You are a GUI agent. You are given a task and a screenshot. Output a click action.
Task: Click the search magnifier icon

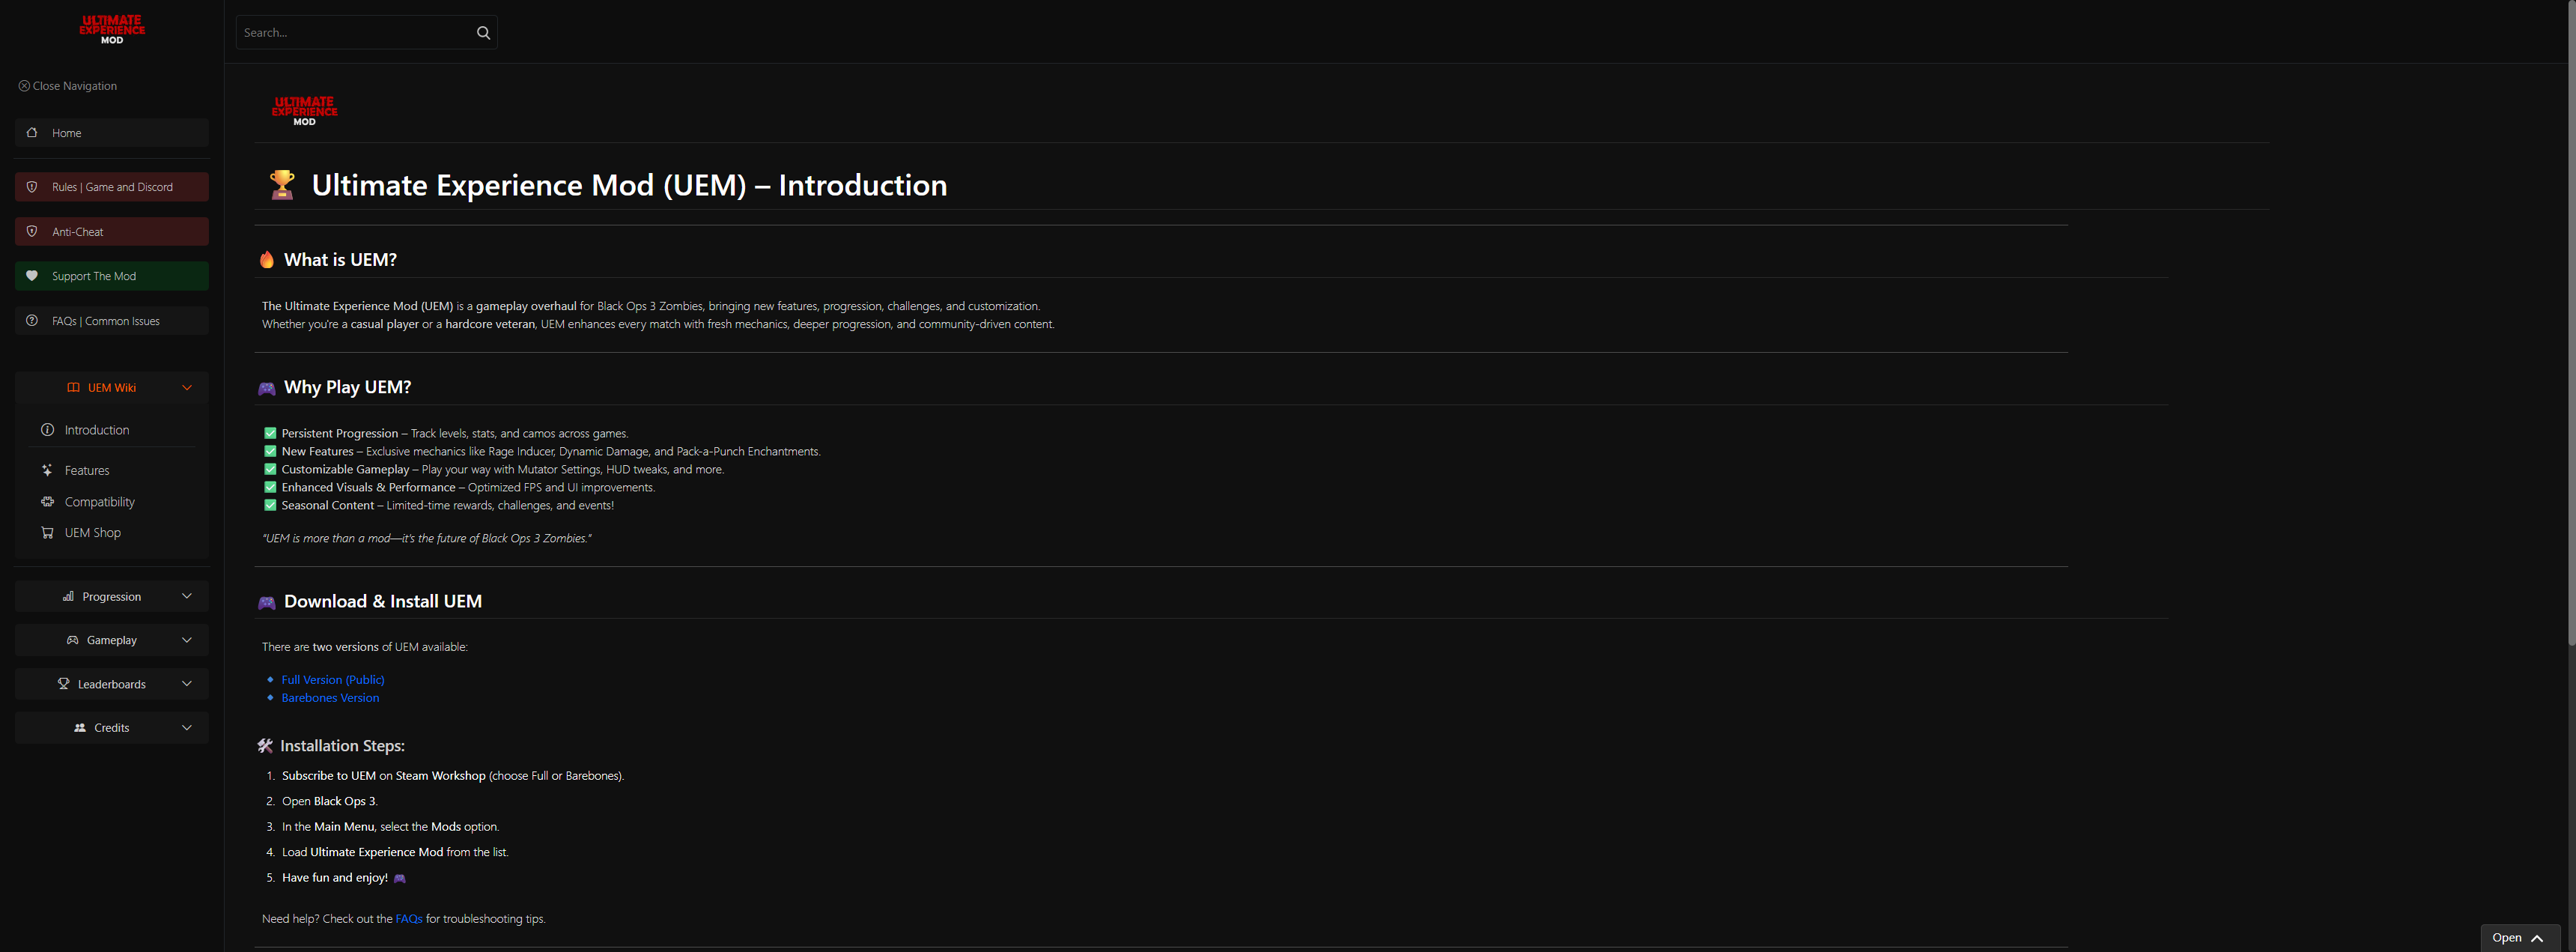[483, 33]
